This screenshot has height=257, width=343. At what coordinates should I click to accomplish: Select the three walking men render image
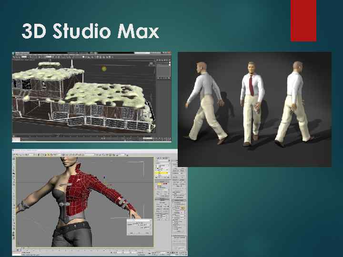coord(254,109)
